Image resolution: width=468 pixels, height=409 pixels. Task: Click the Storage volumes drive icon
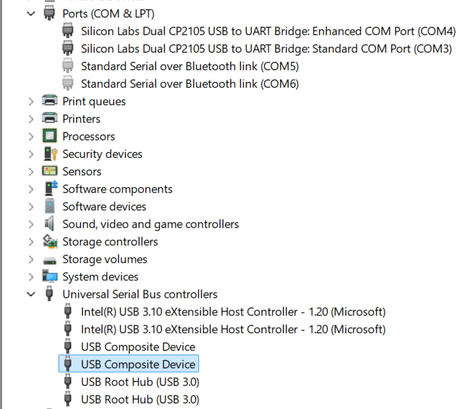tap(49, 261)
